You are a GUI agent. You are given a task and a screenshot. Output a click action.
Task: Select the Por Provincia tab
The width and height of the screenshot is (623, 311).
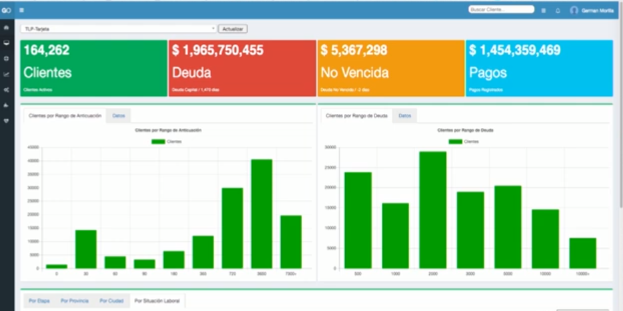tap(75, 301)
